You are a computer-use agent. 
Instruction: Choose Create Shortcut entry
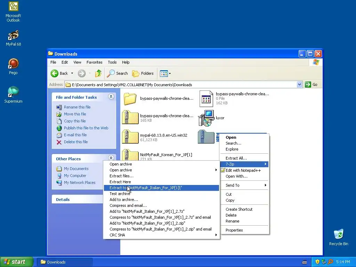tap(244, 209)
